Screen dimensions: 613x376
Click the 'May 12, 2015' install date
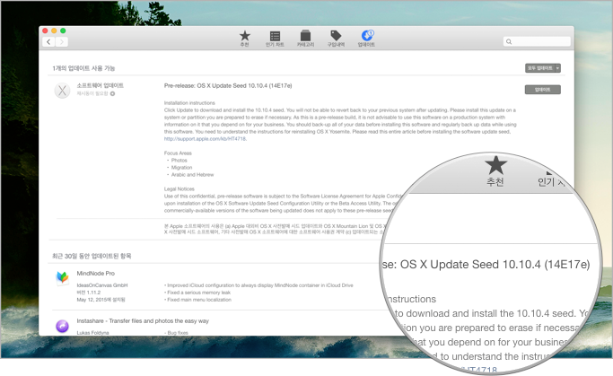[101, 300]
